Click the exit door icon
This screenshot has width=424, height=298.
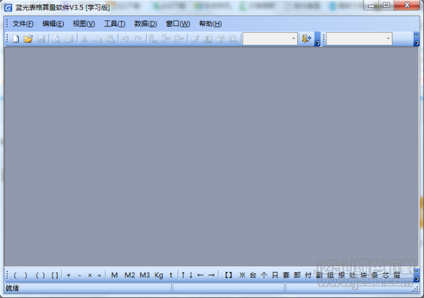point(307,39)
